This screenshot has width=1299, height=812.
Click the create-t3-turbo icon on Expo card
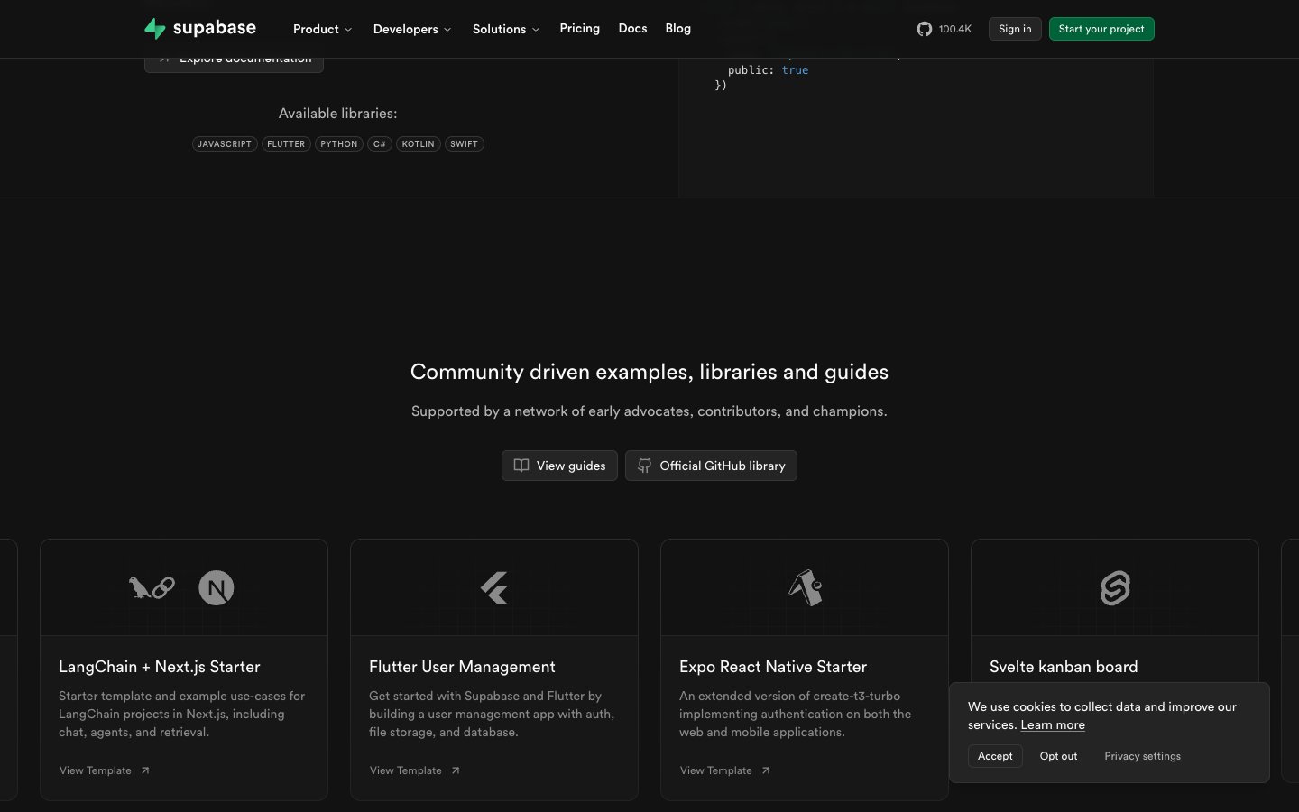tap(804, 587)
